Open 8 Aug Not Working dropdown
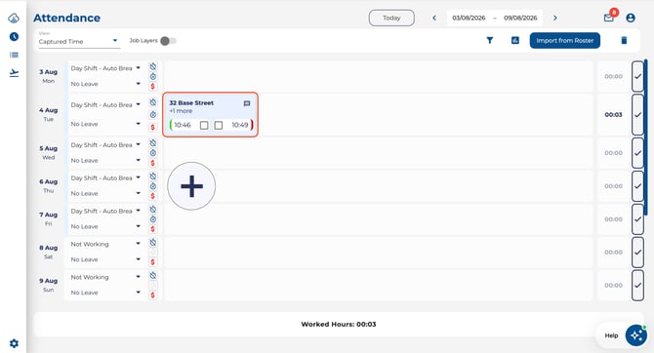 click(x=105, y=244)
